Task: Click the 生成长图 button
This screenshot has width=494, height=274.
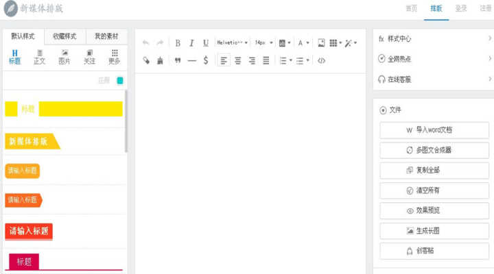Action: click(434, 231)
